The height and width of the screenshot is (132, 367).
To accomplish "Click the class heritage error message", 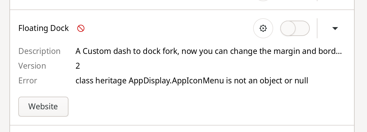I will pyautogui.click(x=192, y=80).
